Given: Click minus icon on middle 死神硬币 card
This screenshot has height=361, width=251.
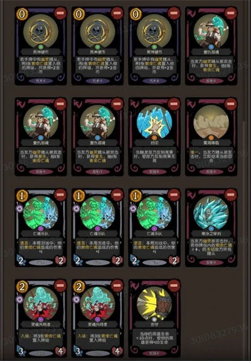Looking at the screenshot, I should tap(117, 13).
